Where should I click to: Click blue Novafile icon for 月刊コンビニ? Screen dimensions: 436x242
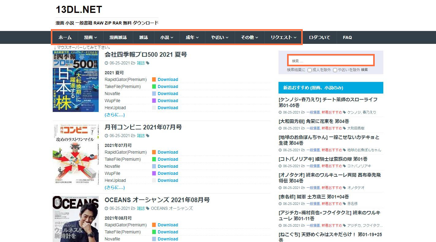pos(154,166)
